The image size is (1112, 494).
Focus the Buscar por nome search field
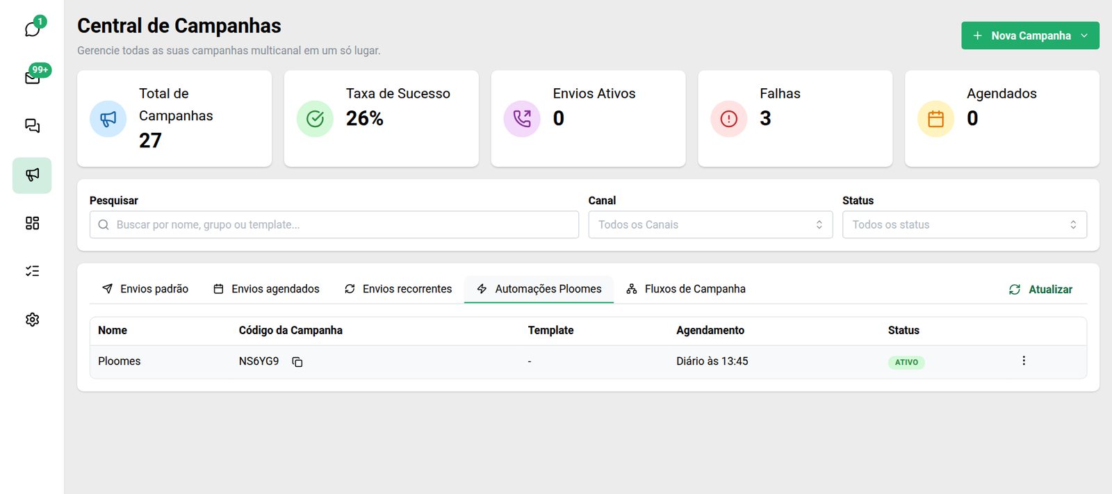pyautogui.click(x=334, y=225)
